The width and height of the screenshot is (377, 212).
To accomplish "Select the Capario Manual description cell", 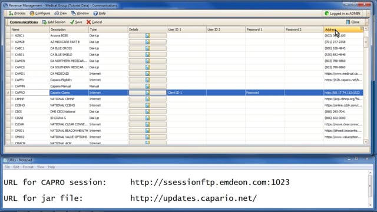I will pyautogui.click(x=69, y=87).
